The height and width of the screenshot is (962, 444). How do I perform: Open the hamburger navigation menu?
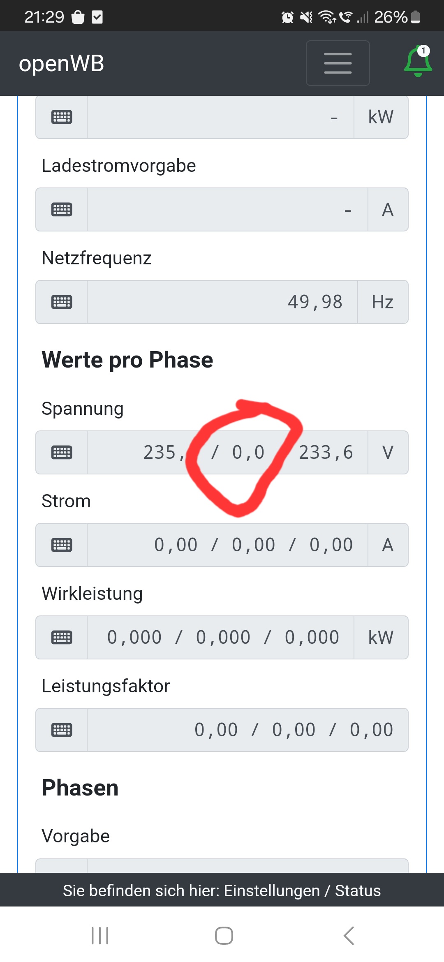tap(338, 63)
